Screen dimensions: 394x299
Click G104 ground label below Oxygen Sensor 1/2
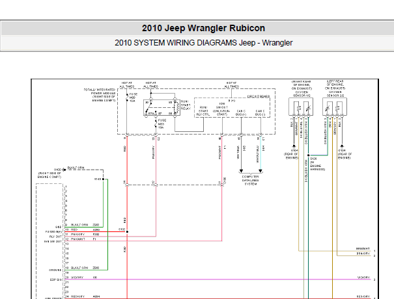(x=291, y=154)
